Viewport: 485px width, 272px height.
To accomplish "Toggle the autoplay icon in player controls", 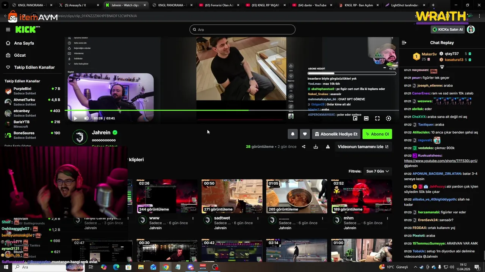I will point(388,118).
